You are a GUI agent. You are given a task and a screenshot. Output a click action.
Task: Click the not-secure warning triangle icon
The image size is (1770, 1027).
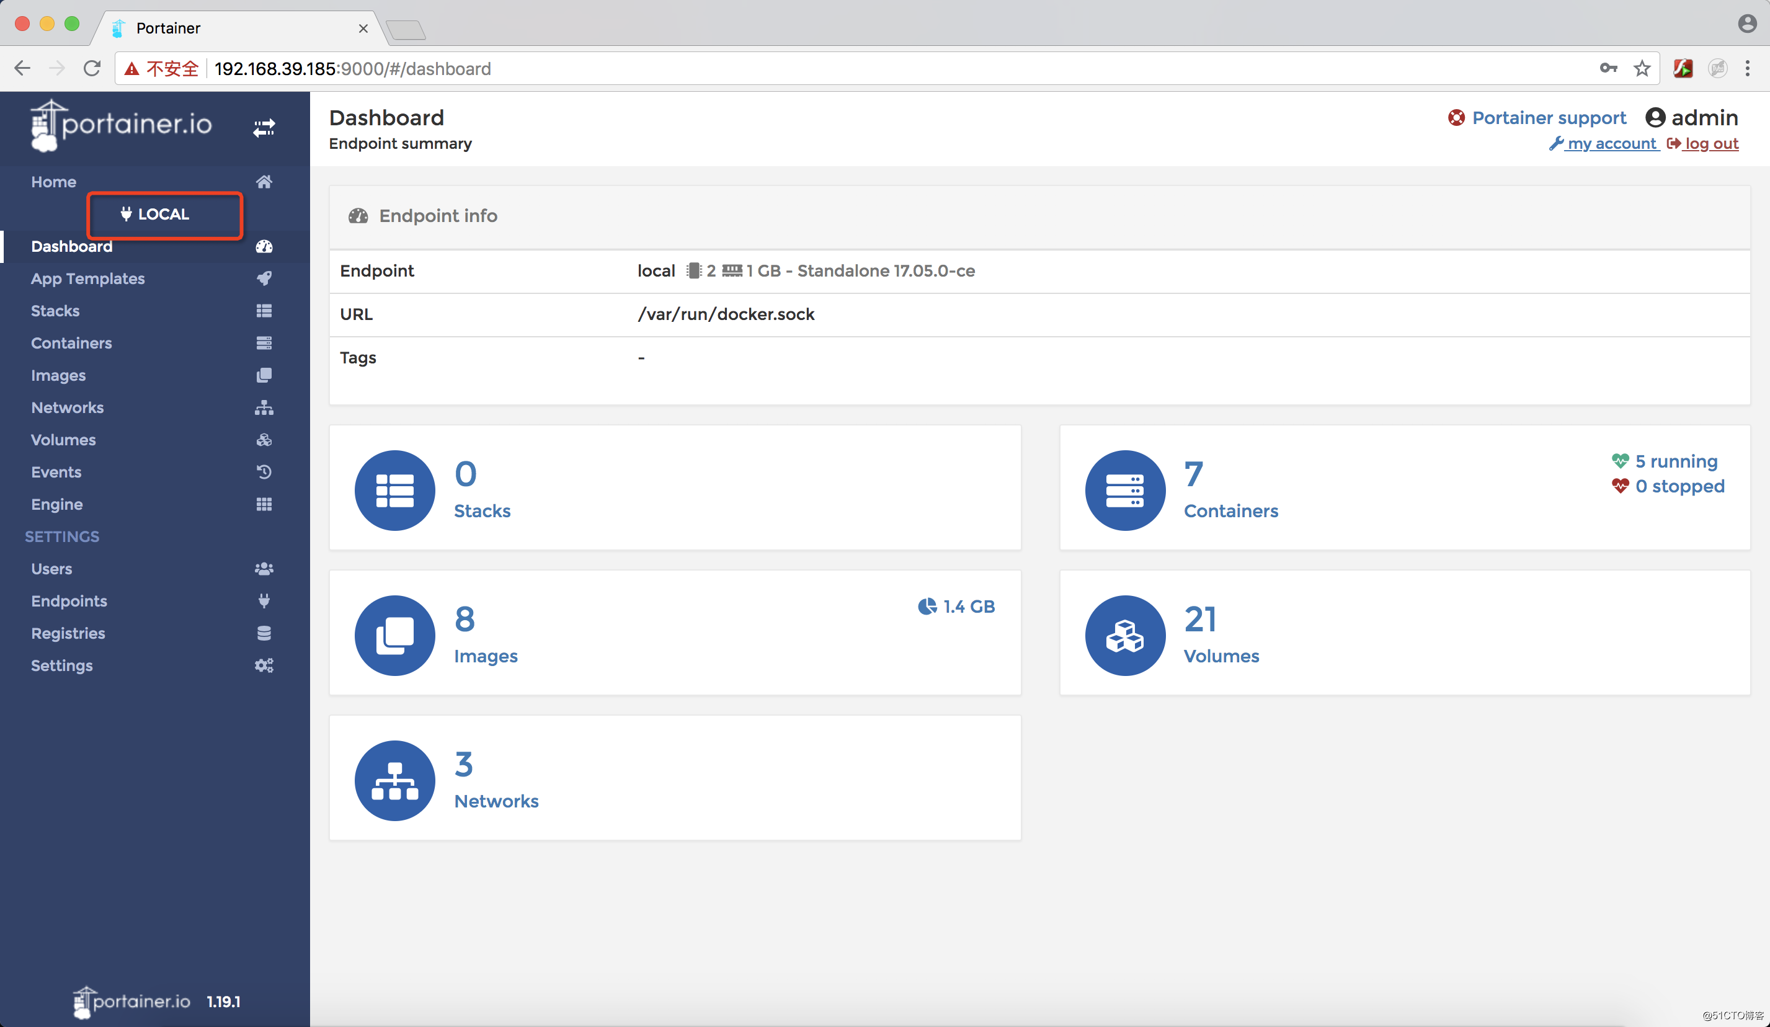(x=131, y=69)
